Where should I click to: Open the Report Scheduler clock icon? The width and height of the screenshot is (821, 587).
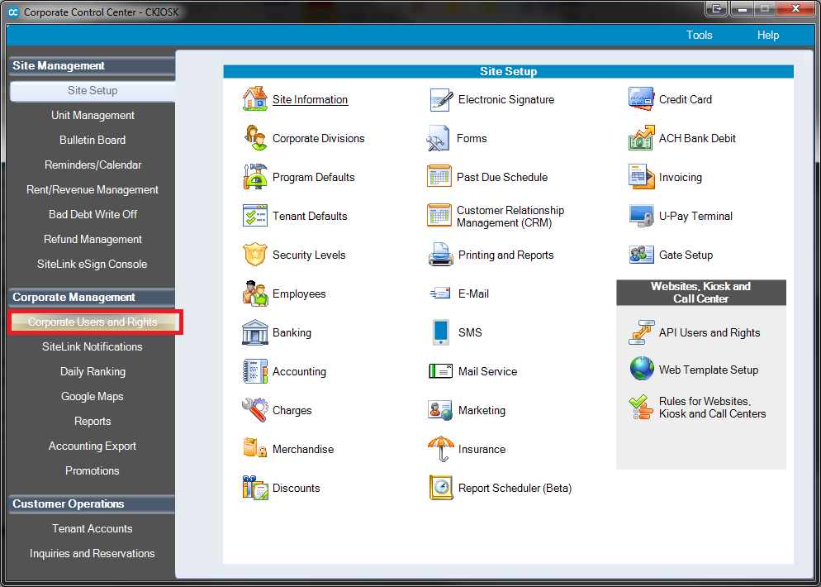tap(440, 488)
